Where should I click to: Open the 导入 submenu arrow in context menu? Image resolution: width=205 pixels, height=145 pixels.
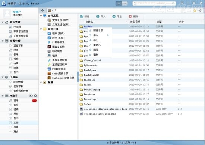(x=108, y=35)
